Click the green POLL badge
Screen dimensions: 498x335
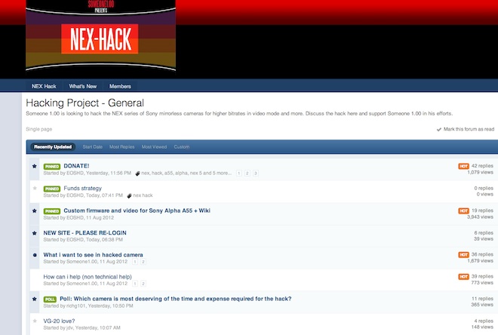pos(50,299)
